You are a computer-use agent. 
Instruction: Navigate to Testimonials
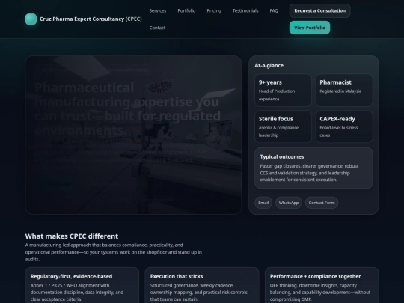tap(245, 10)
